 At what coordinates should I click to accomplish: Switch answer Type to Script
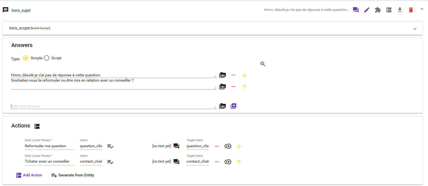[x=46, y=58]
